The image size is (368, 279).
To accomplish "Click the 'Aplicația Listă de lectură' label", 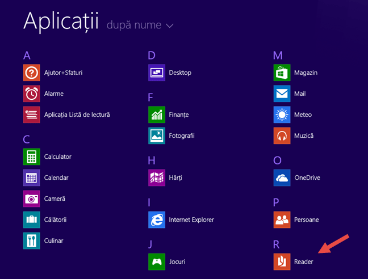I will tap(77, 115).
